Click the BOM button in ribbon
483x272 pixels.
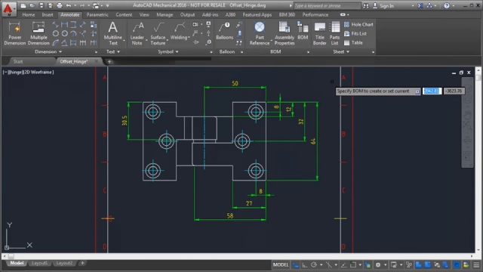[303, 31]
